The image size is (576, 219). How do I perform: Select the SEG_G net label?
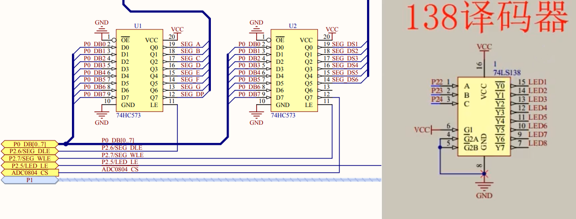point(191,87)
